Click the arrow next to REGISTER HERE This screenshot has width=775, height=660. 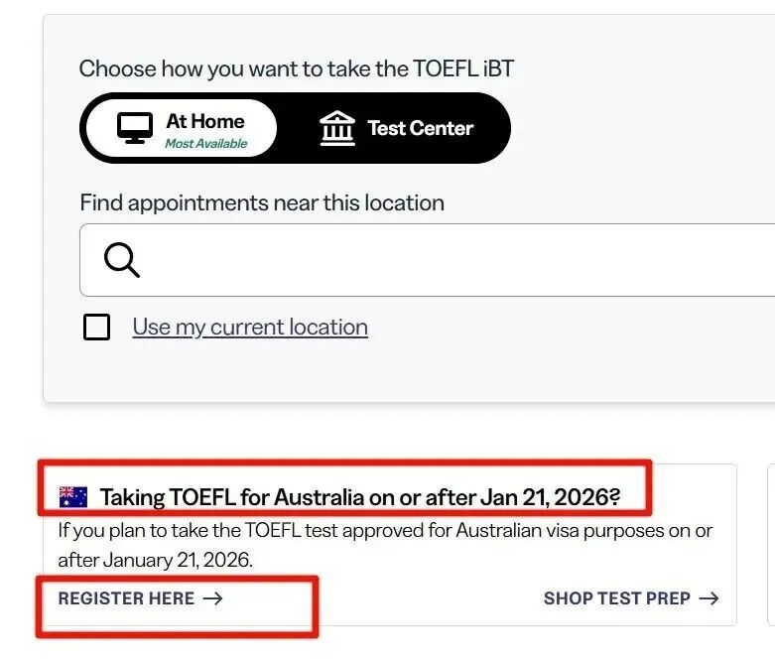212,598
